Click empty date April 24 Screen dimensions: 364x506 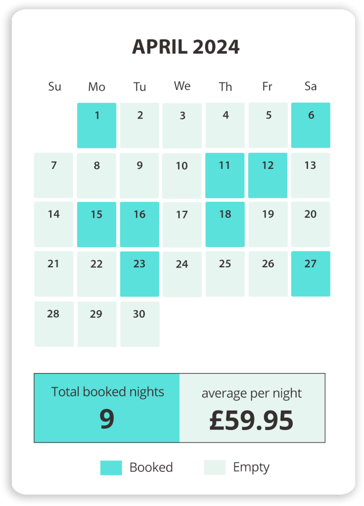coord(182,274)
